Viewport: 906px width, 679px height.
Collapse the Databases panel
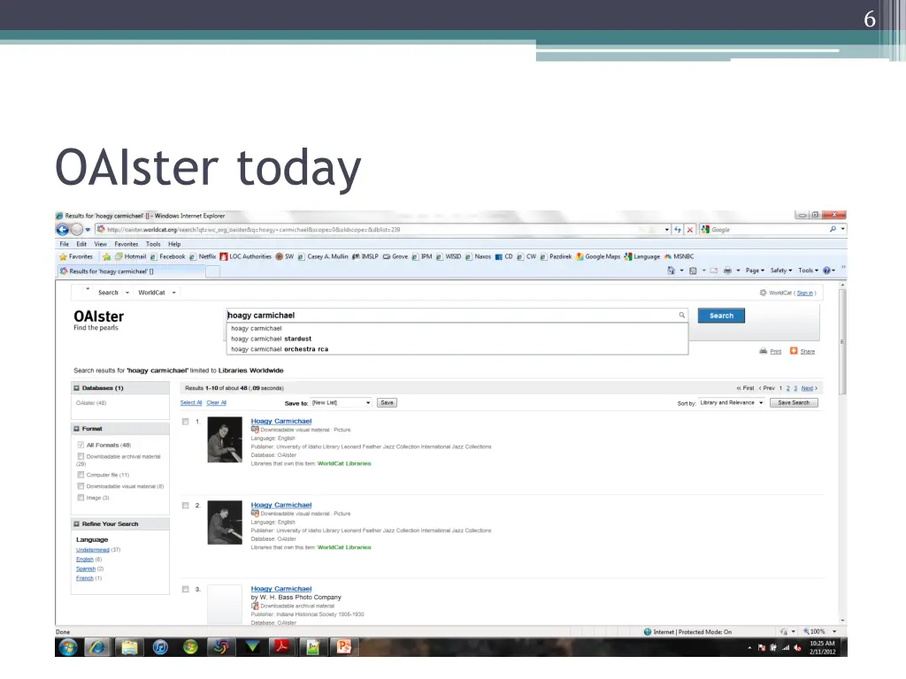(76, 388)
